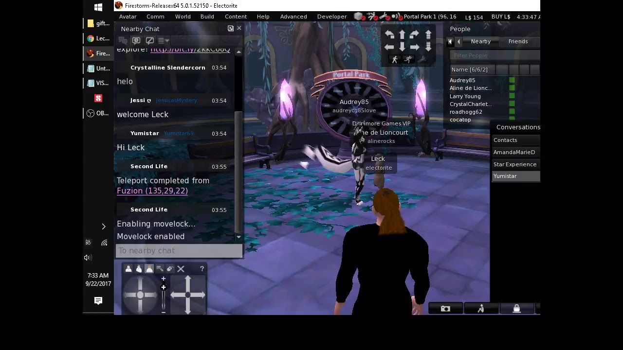Open chat options dropdown menu
Viewport: 623px width, 350px height.
(x=163, y=41)
